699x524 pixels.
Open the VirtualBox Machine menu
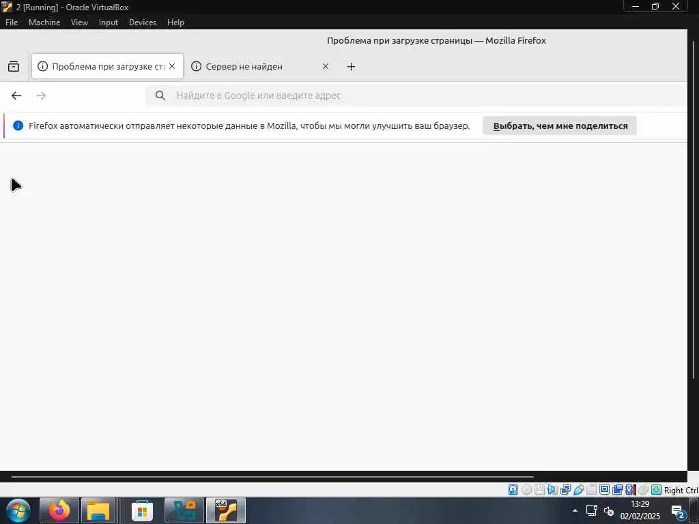(x=44, y=23)
